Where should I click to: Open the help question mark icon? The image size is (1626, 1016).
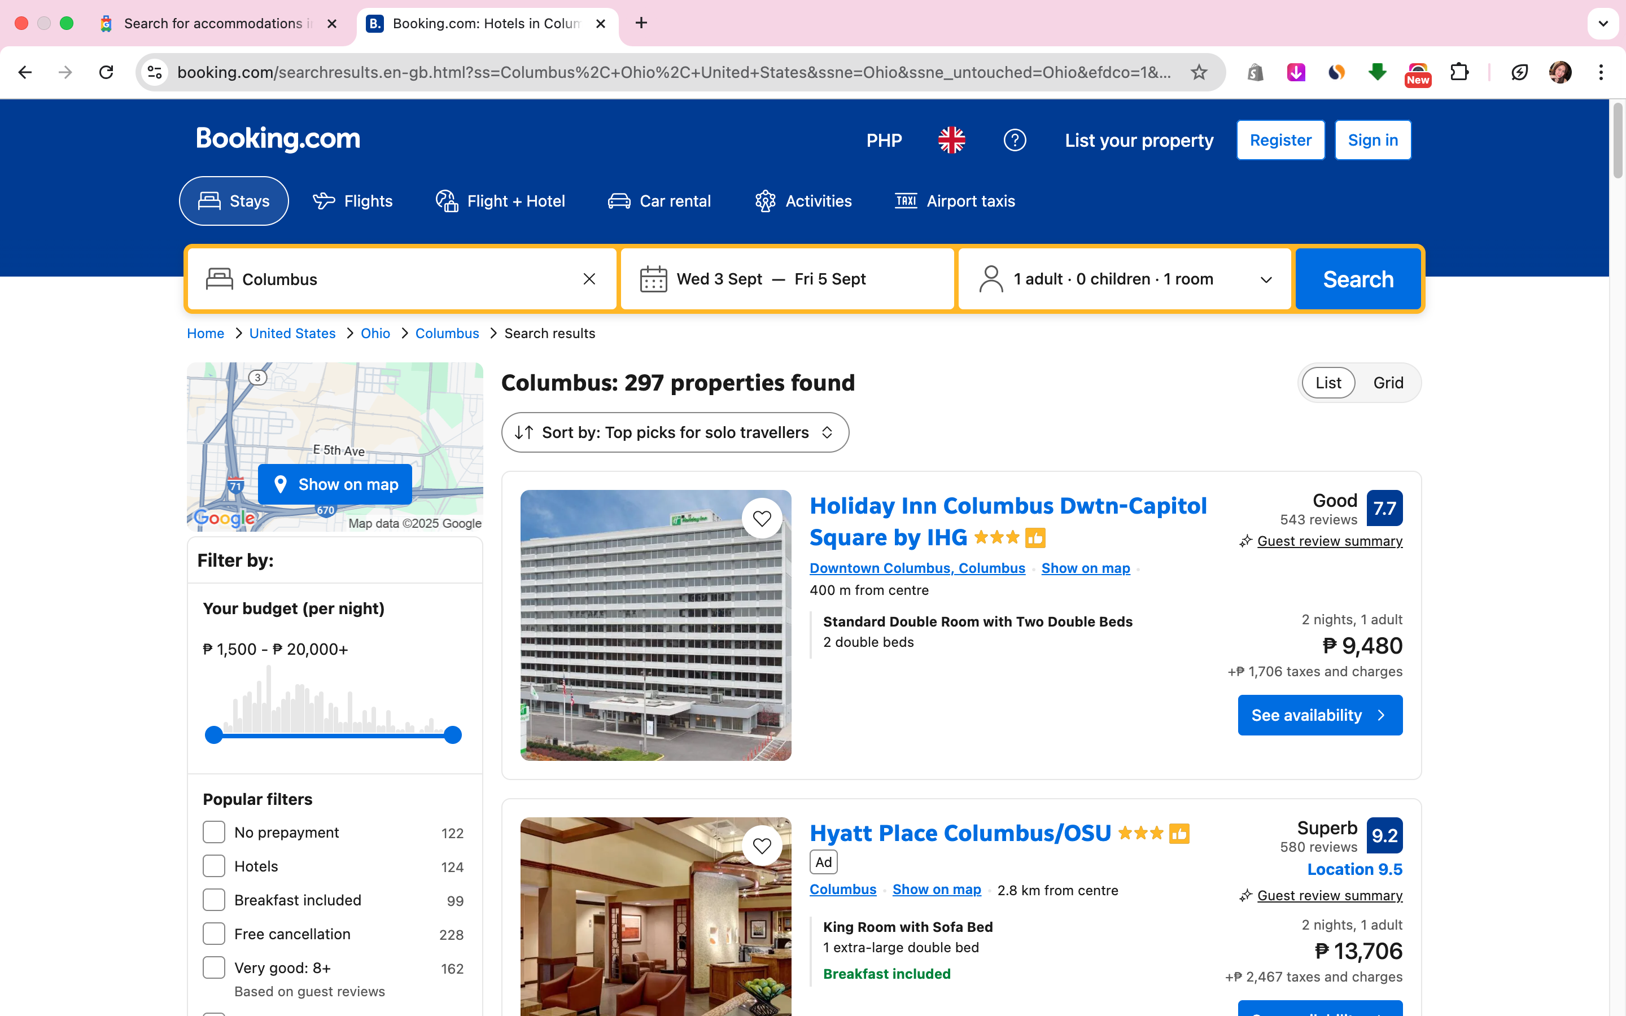[1015, 140]
